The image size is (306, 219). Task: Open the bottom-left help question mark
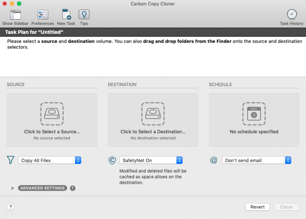(x=11, y=207)
